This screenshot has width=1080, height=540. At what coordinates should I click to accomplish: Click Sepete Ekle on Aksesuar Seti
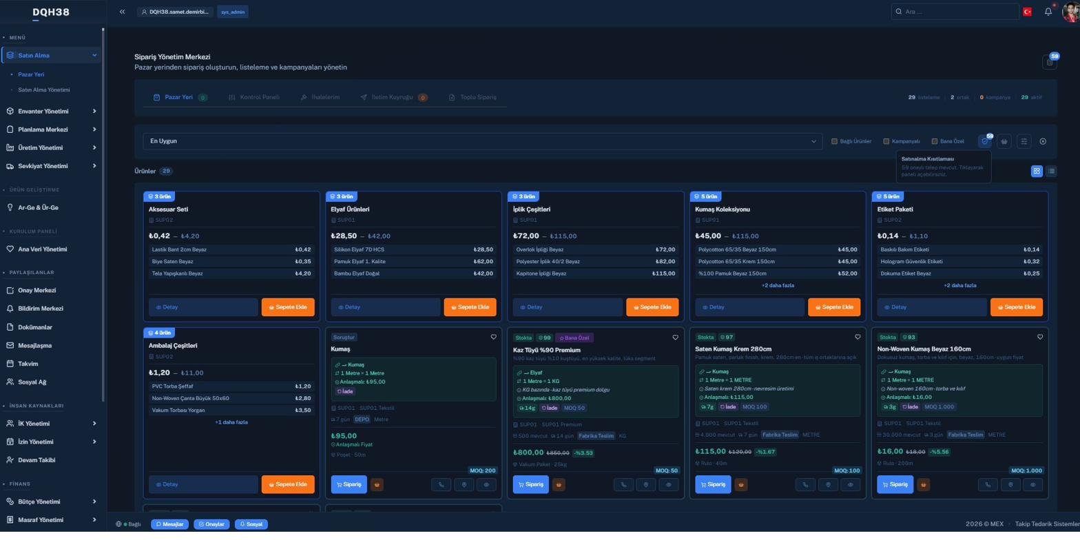pos(288,307)
